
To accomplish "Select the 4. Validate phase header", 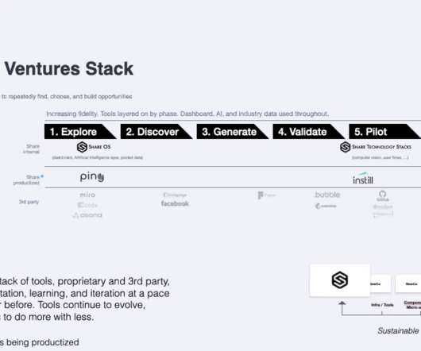I will (x=308, y=132).
